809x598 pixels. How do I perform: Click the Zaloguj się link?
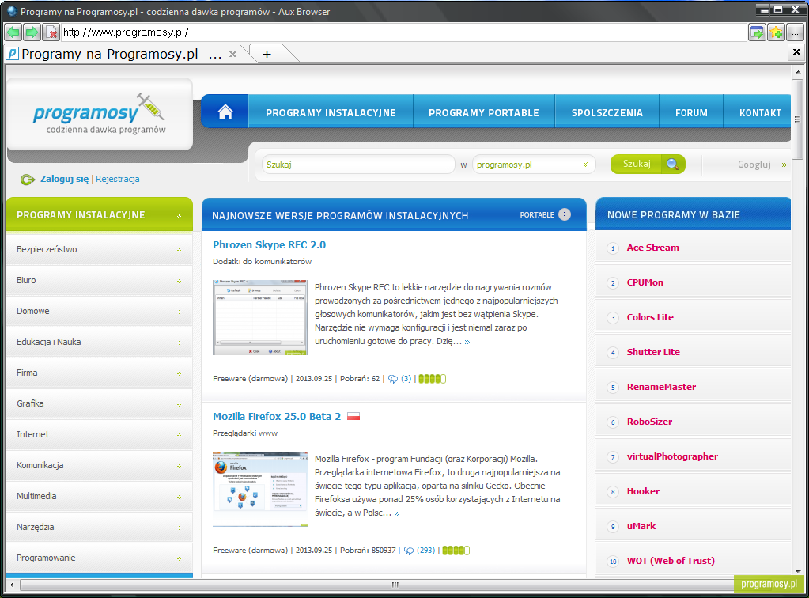click(x=65, y=179)
